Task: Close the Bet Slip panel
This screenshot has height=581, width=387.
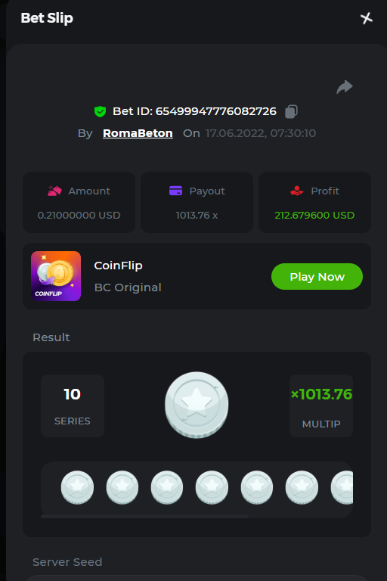Action: click(367, 18)
